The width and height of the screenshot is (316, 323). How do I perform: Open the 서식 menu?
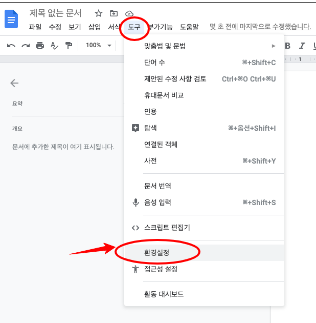click(x=114, y=27)
